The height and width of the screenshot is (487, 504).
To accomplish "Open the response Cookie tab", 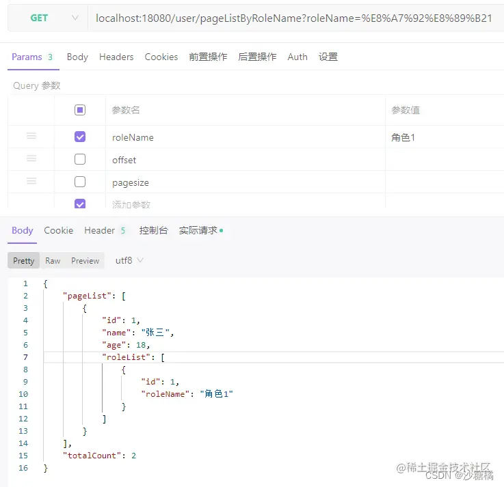I will (59, 230).
